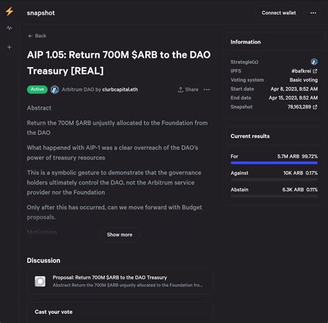This screenshot has height=323, width=328.
Task: Go back using the Back link
Action: (37, 36)
